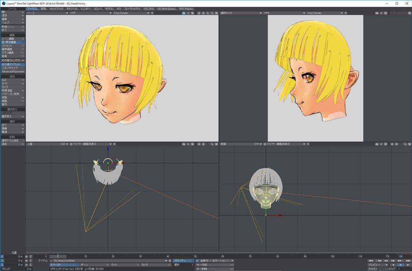
Task: Open the VPR mode dropdown in the perspective viewport
Action: 91,13
